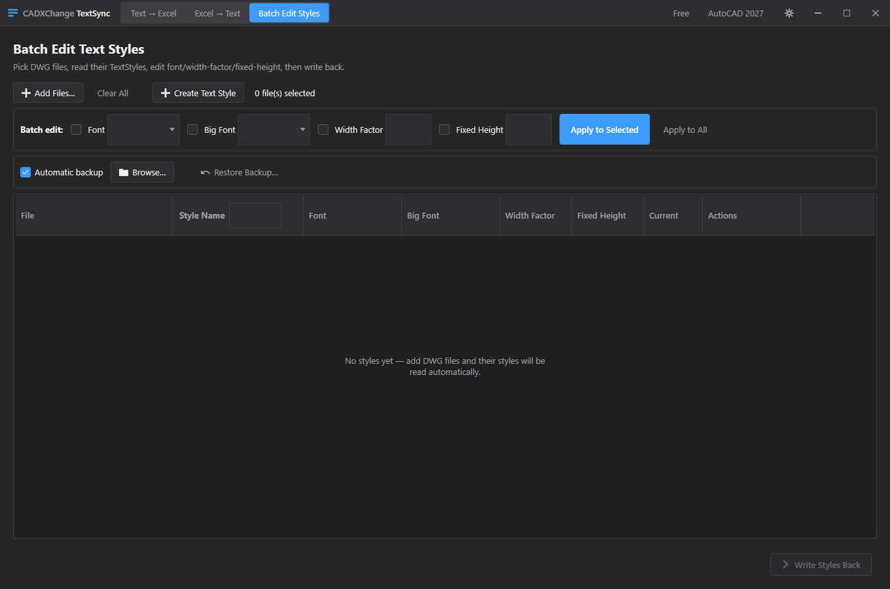The image size is (890, 589).
Task: Select the Batch Edit Styles tab
Action: (289, 13)
